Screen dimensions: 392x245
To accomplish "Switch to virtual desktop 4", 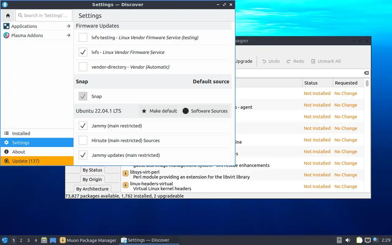I will [36, 240].
